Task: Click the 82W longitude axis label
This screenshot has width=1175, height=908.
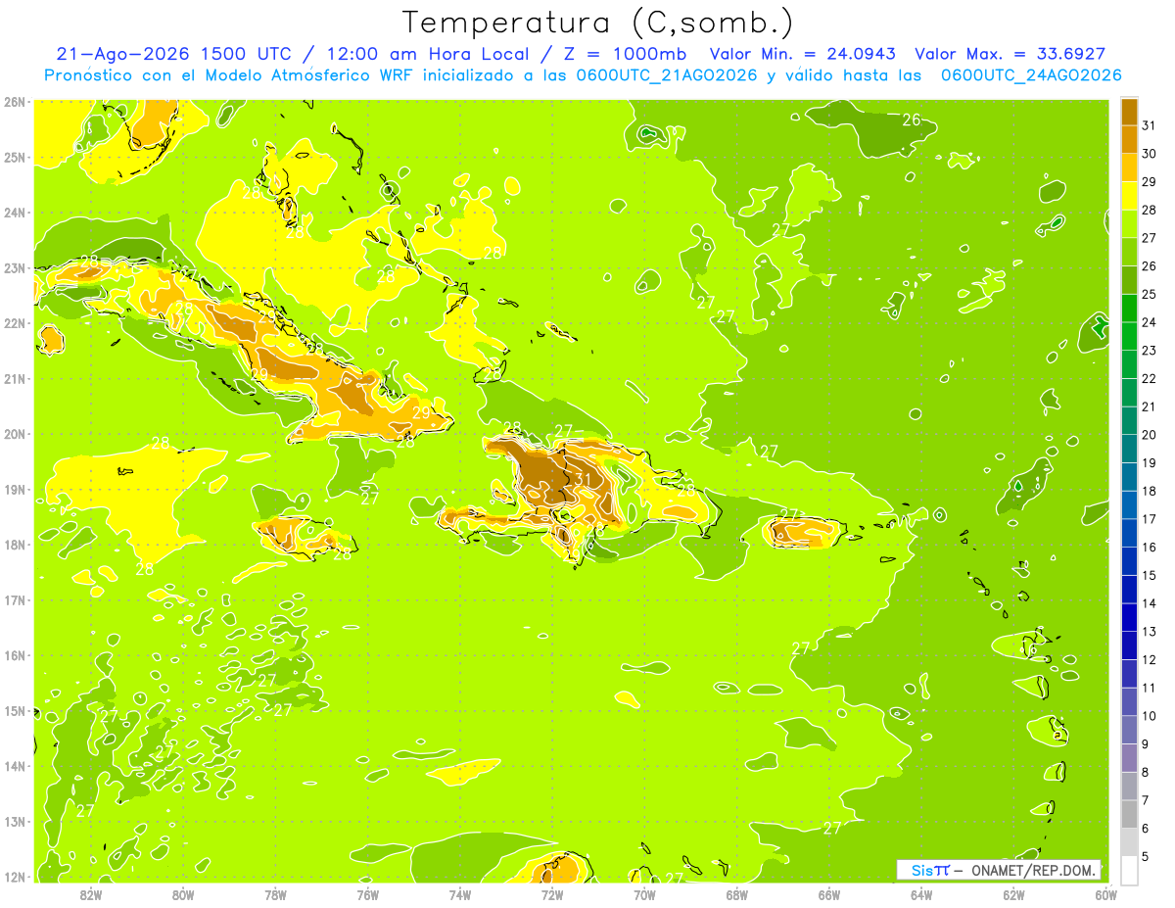Action: point(90,894)
